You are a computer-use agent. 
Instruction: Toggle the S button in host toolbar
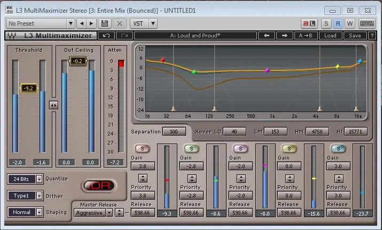(326, 23)
